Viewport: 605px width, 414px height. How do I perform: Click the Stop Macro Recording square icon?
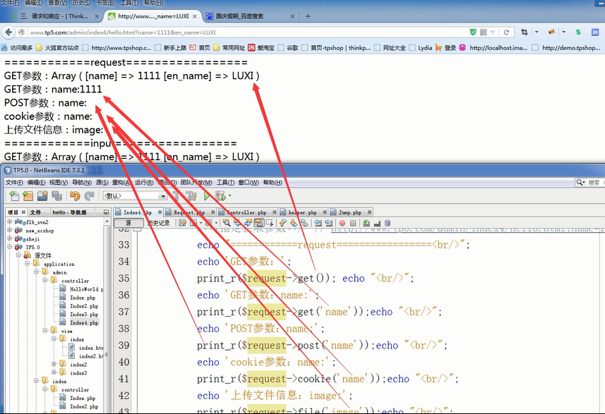point(353,223)
